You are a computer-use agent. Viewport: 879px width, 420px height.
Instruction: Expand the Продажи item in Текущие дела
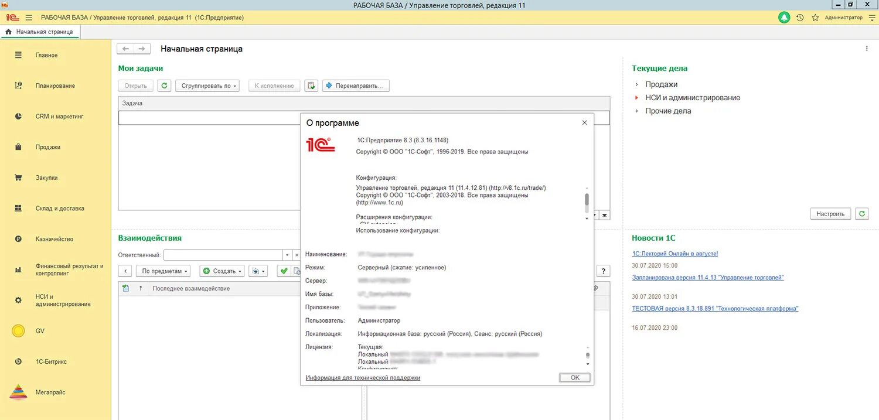(x=638, y=84)
